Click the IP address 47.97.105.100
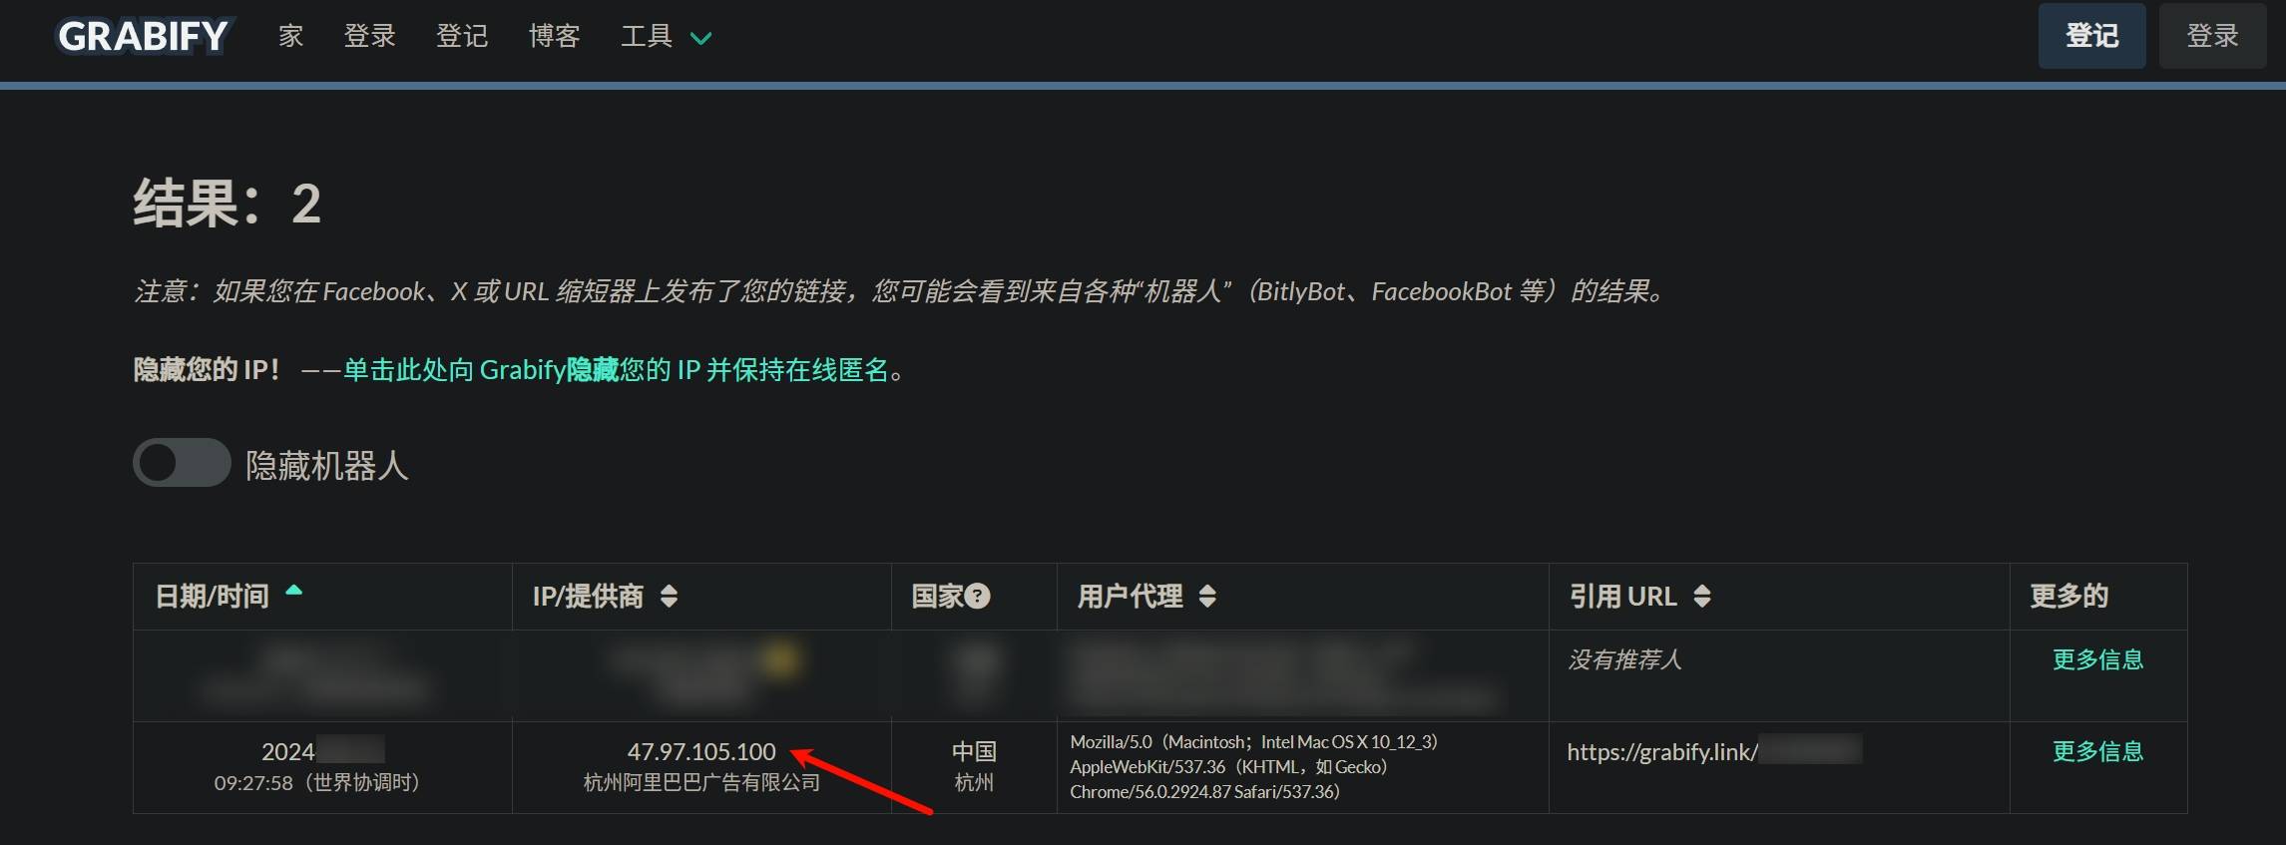Image resolution: width=2286 pixels, height=845 pixels. 700,751
